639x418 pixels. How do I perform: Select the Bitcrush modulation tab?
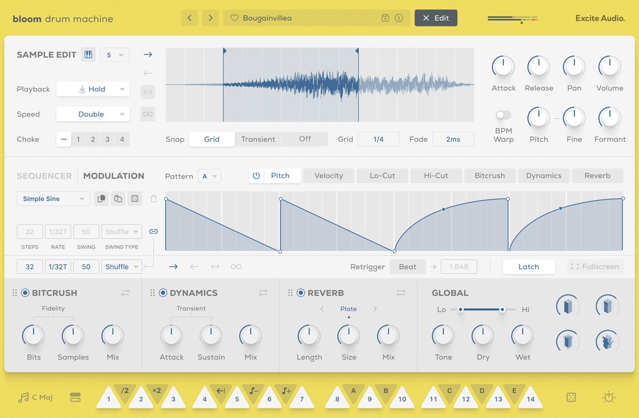tap(489, 175)
